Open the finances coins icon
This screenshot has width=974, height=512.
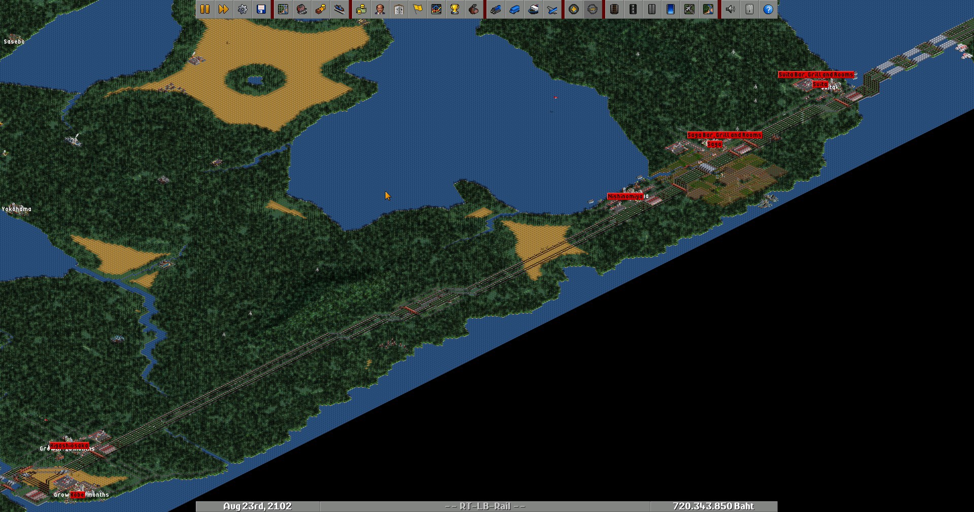point(361,9)
